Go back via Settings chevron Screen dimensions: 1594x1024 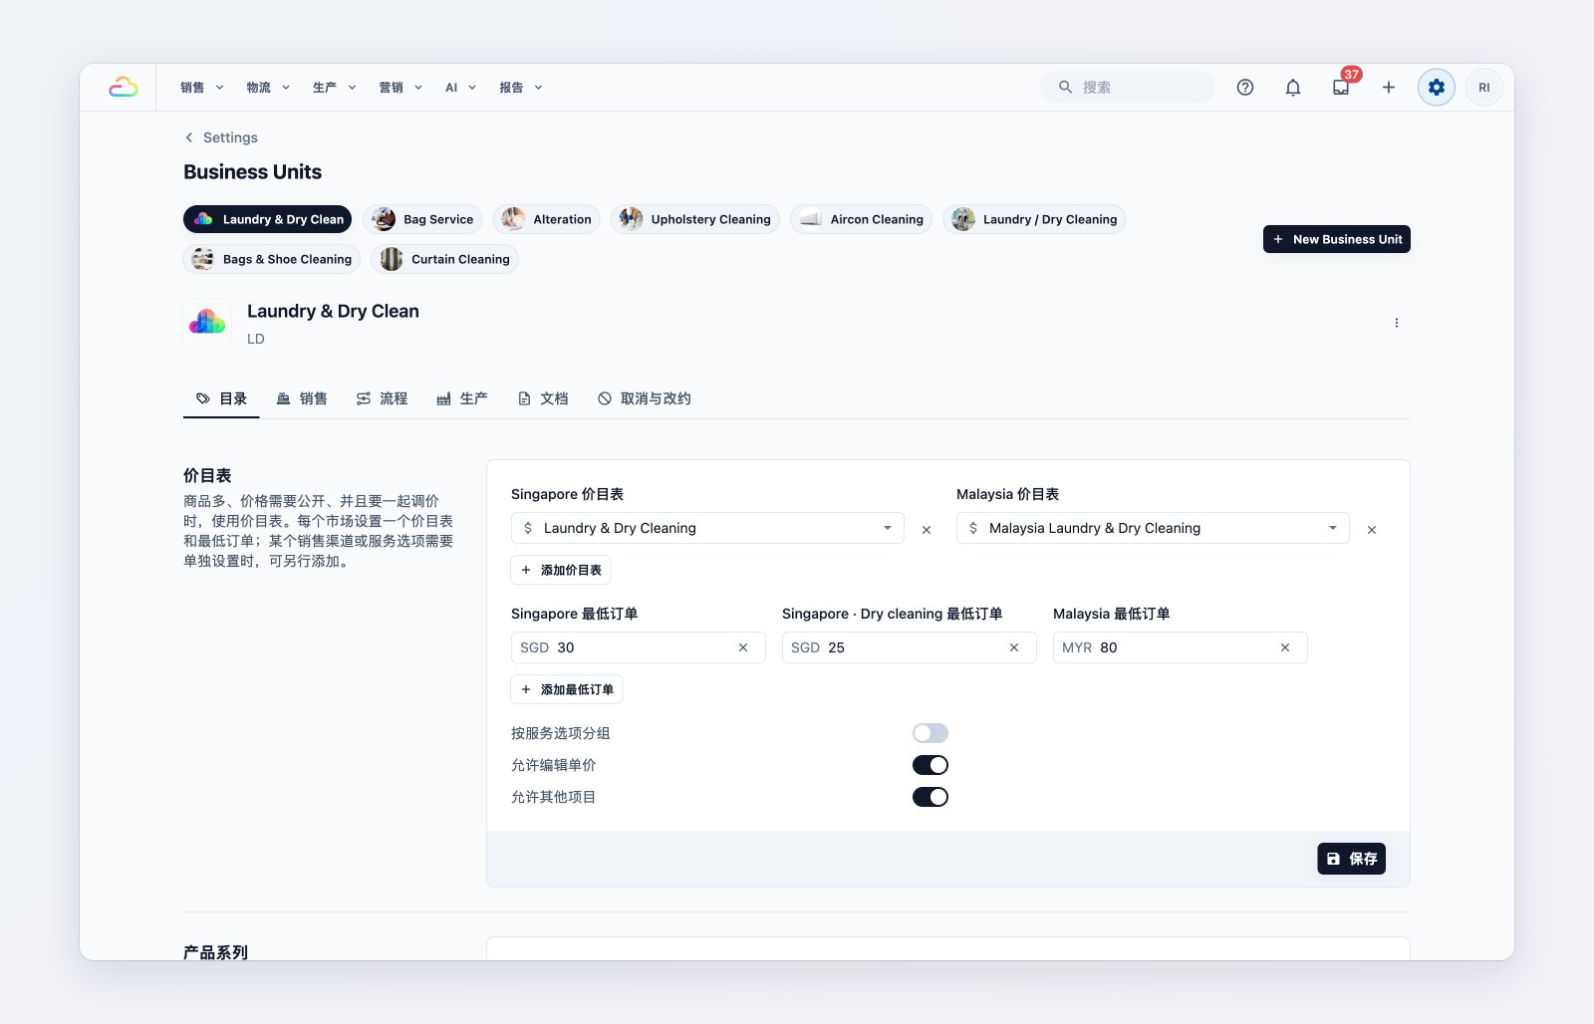point(189,137)
